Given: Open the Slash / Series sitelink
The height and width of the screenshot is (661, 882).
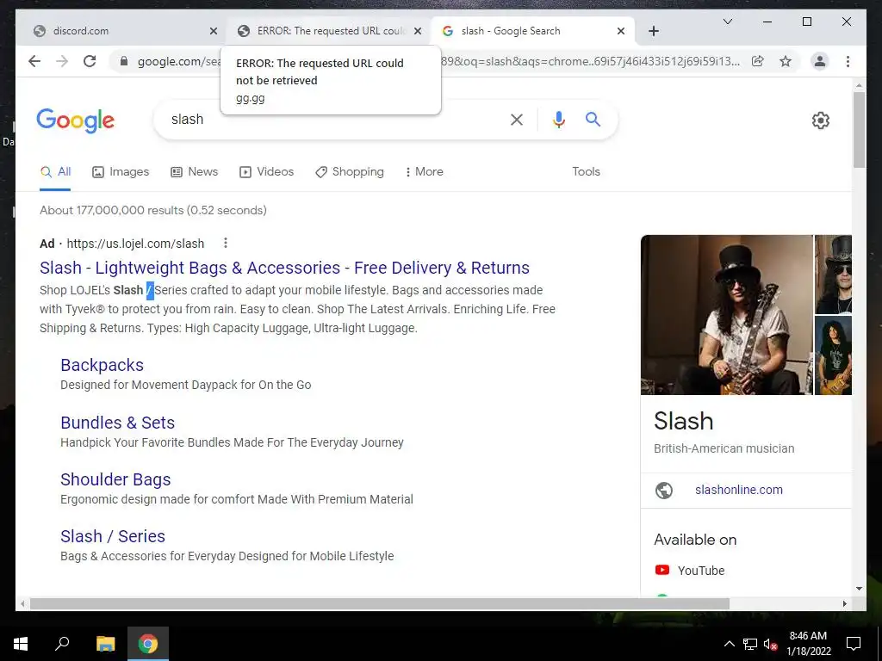Looking at the screenshot, I should pyautogui.click(x=113, y=536).
